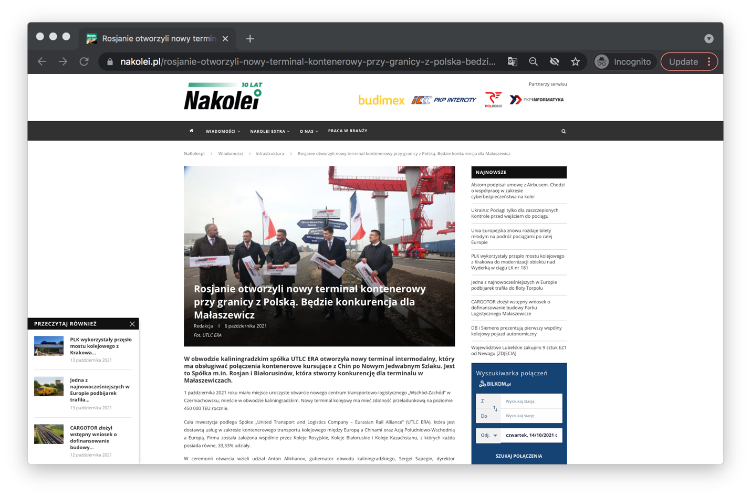Viewport: 751px width, 497px height.
Task: Click the 'Z' departure station input field
Action: (x=531, y=401)
